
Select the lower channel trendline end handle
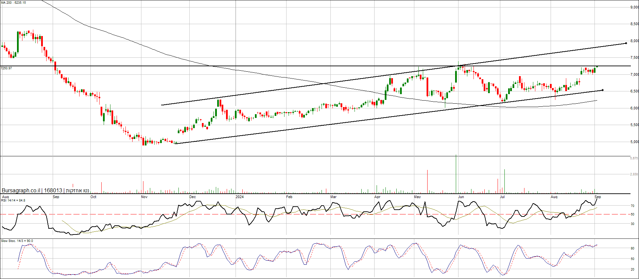coord(602,90)
